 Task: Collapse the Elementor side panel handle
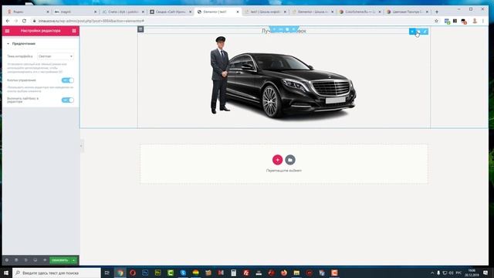(81, 146)
